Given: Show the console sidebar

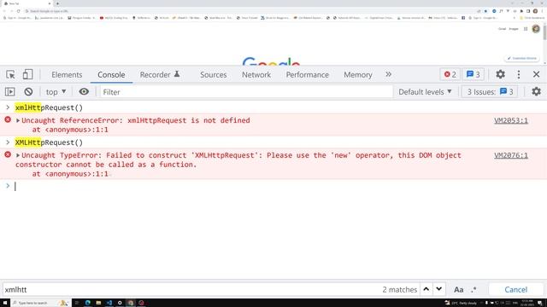Looking at the screenshot, I should click(9, 92).
